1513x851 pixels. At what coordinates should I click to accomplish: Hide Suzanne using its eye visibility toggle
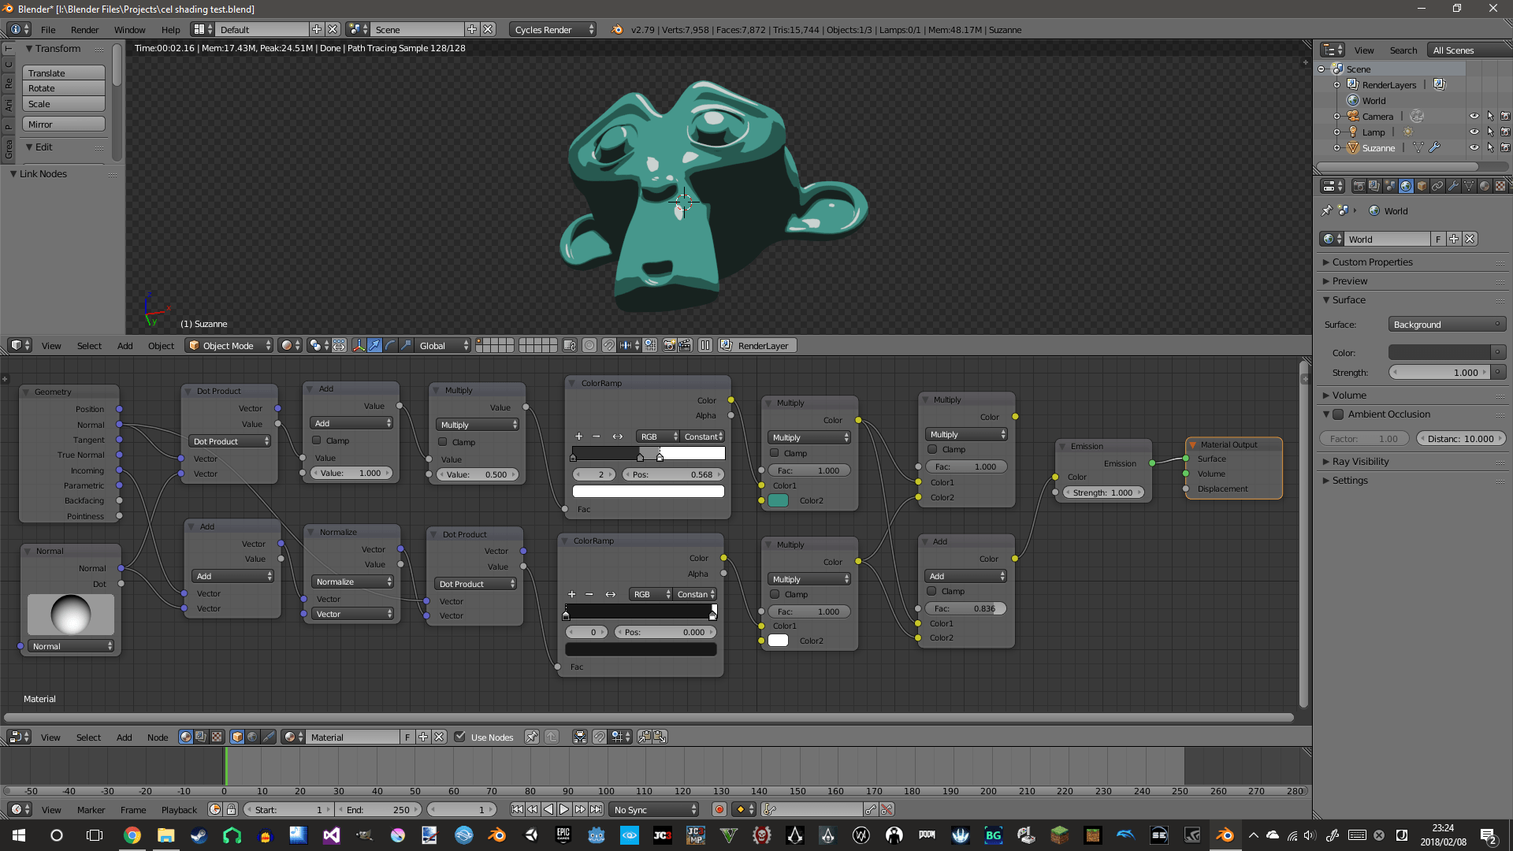[x=1474, y=147]
